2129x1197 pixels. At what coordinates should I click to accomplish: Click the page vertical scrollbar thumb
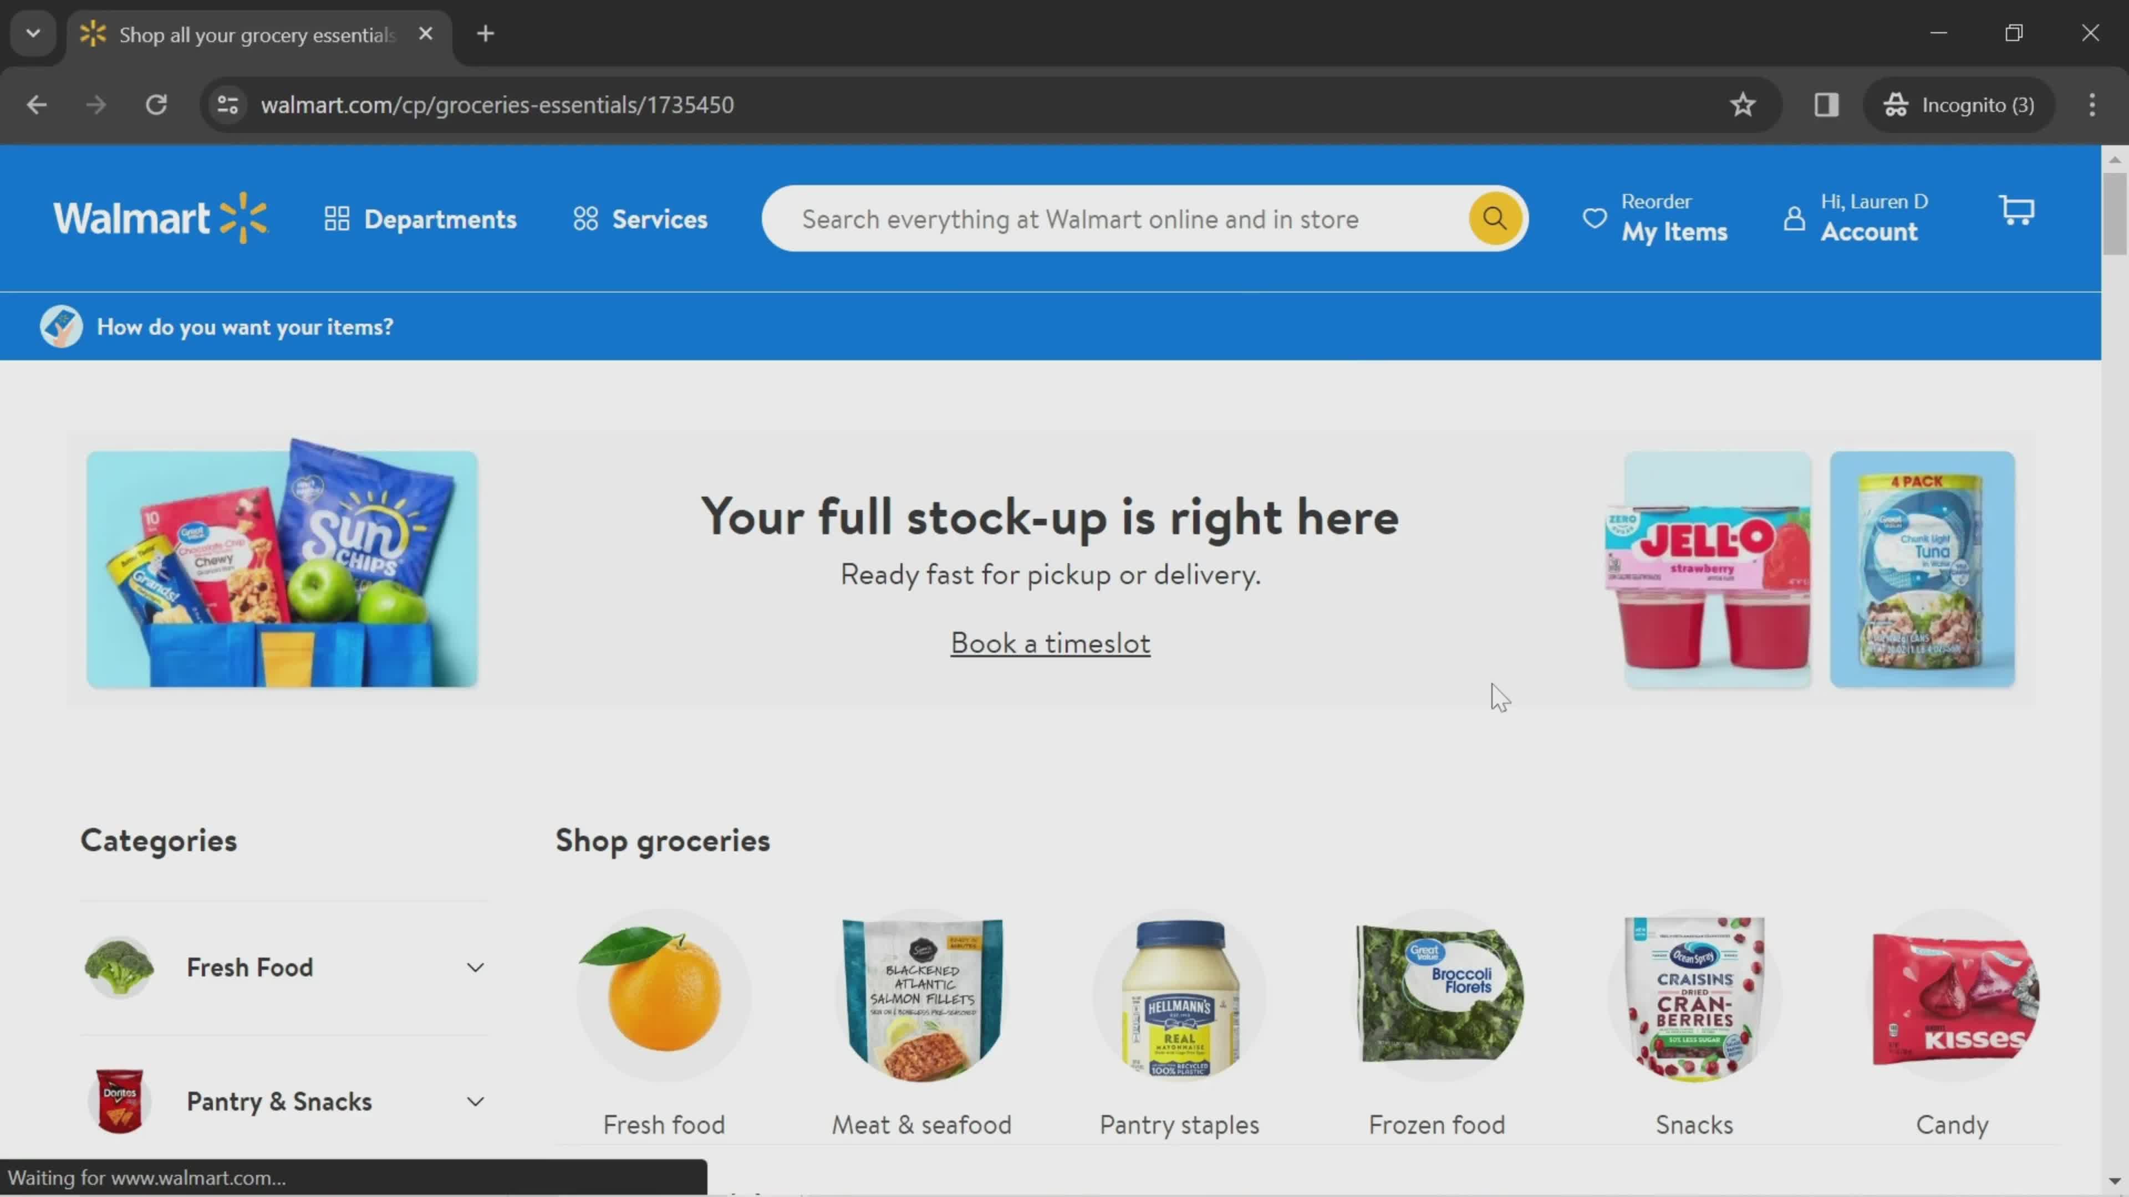point(2114,214)
